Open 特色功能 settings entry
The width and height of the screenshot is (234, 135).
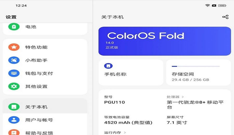(36, 47)
